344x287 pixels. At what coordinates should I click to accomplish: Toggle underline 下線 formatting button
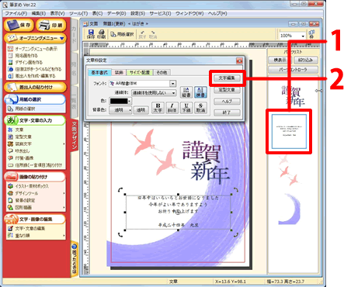click(x=186, y=108)
